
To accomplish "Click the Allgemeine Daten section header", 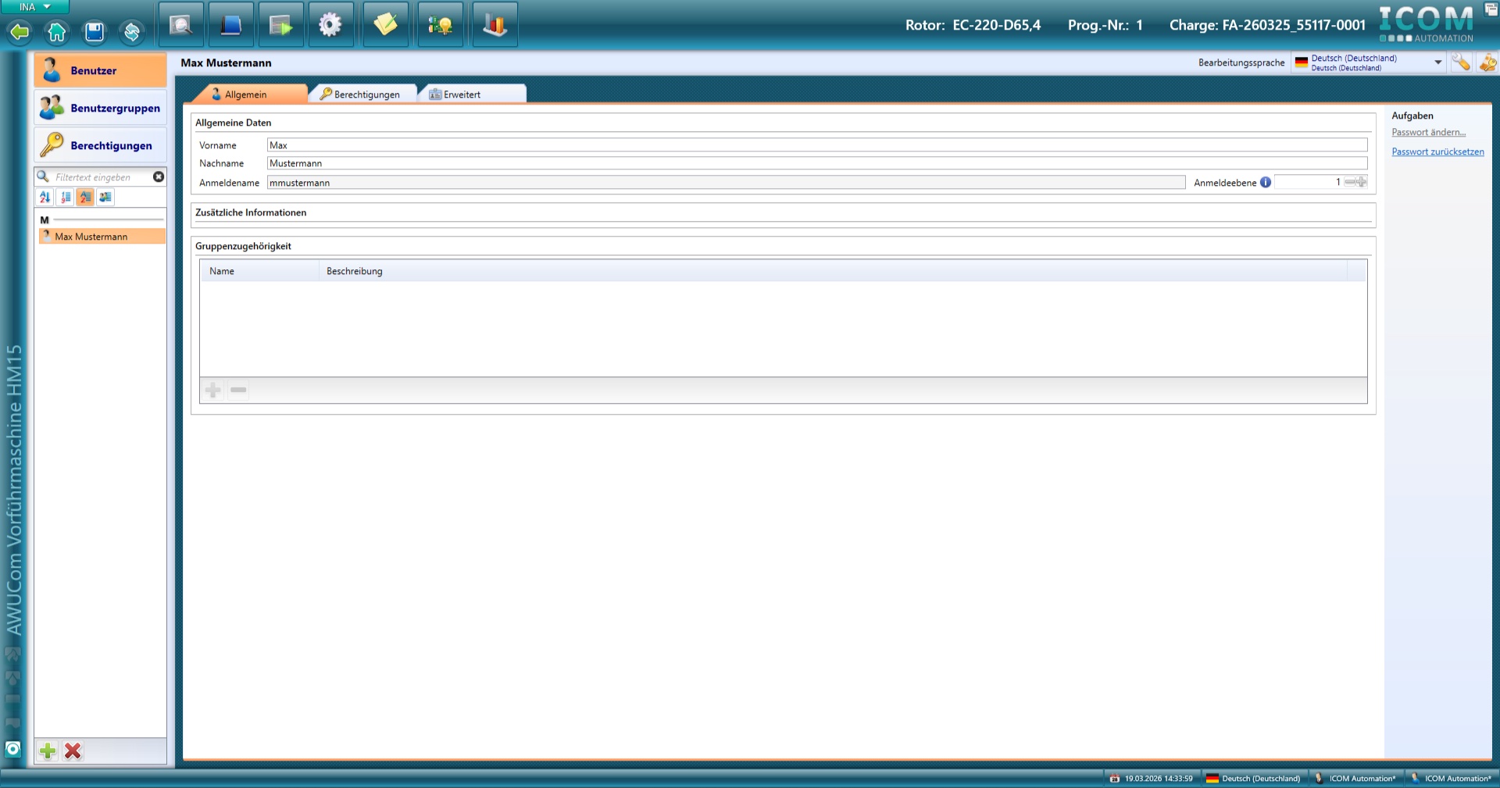I will [234, 123].
